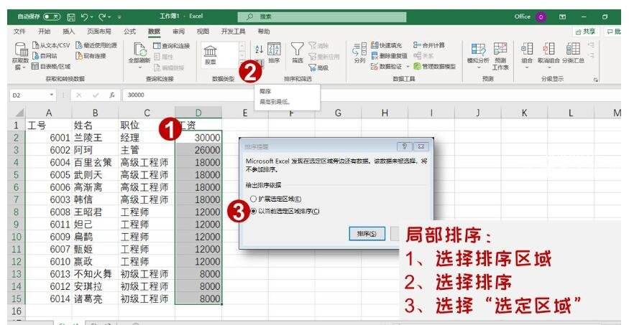Click the Redo arrow icon
The image size is (629, 325).
tap(103, 17)
